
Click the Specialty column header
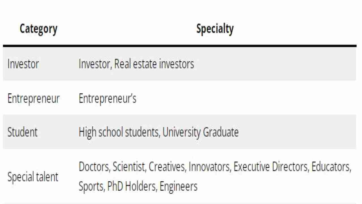coord(215,29)
